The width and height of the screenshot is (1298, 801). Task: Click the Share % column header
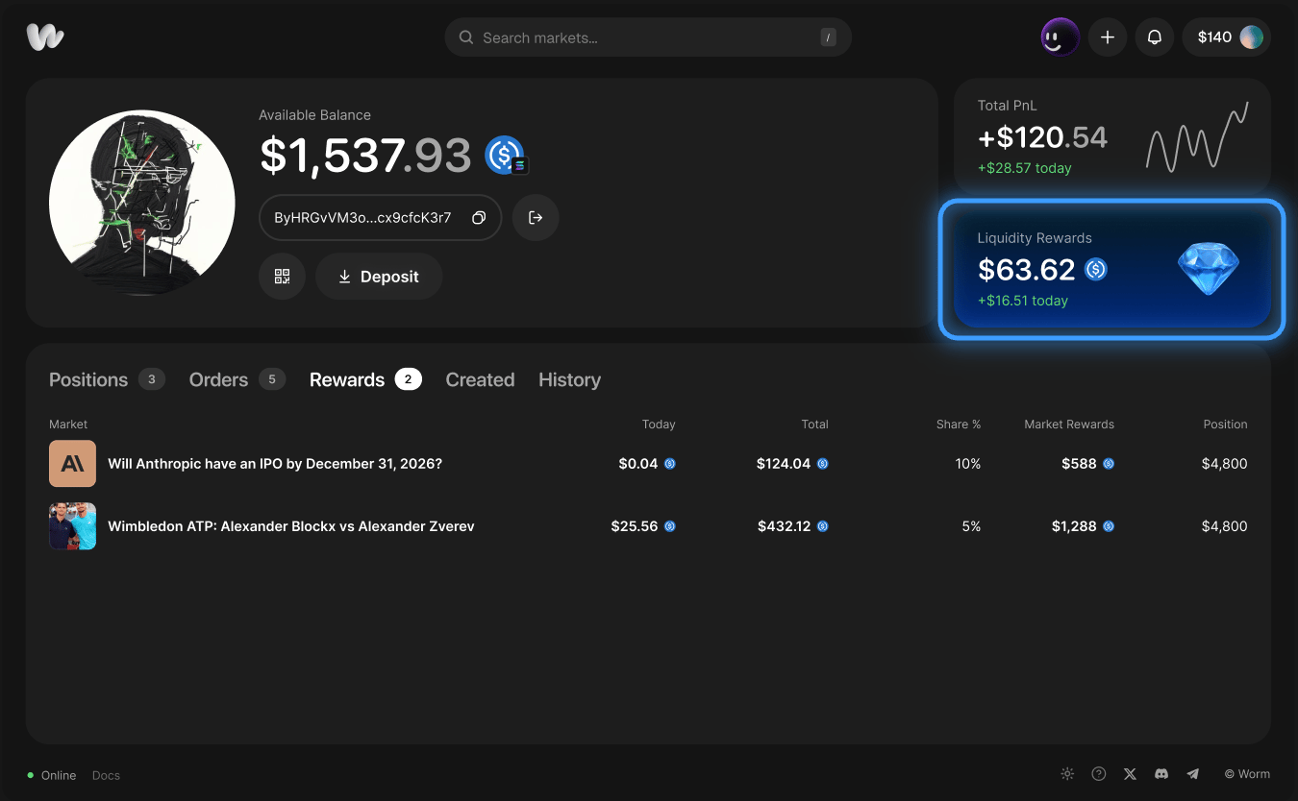click(x=959, y=424)
